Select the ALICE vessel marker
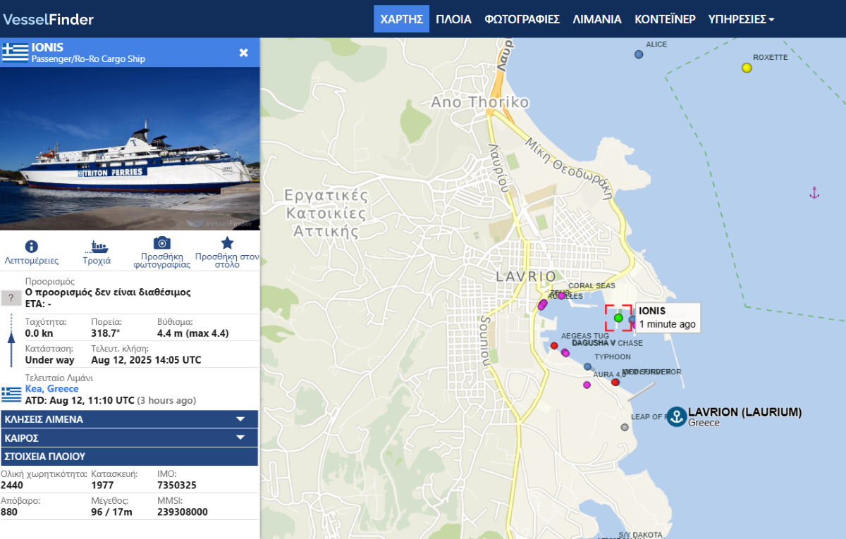Image resolution: width=846 pixels, height=539 pixels. click(639, 54)
